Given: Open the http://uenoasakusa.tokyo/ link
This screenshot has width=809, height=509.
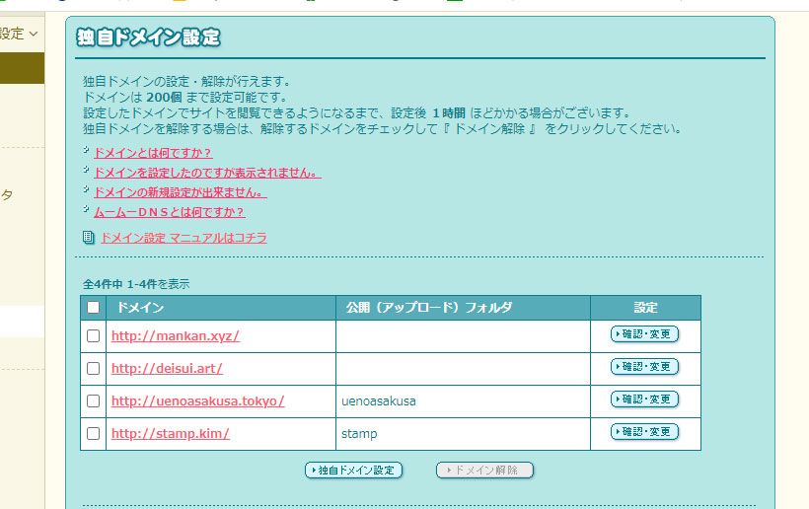Looking at the screenshot, I should point(198,400).
